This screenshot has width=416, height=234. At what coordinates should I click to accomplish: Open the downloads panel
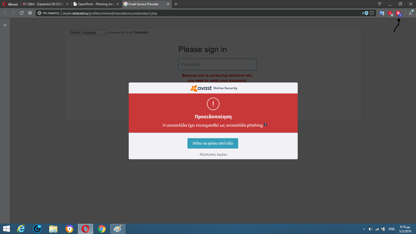411,13
